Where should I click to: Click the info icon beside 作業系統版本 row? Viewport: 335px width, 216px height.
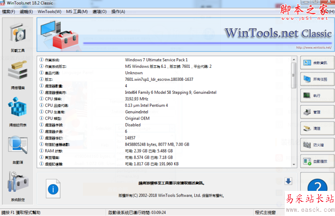(x=41, y=66)
